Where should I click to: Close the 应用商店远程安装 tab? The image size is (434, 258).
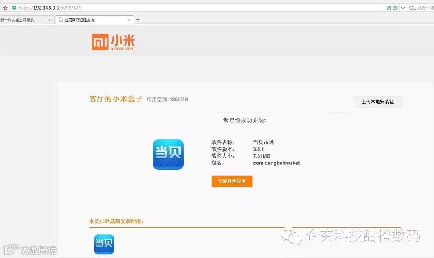click(x=129, y=20)
